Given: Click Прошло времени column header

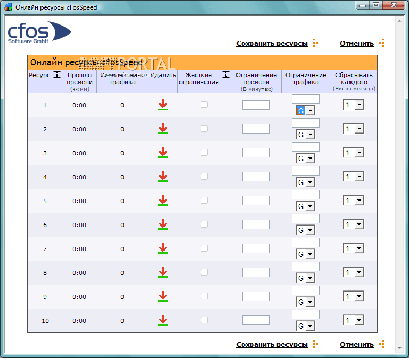Looking at the screenshot, I should coord(79,81).
